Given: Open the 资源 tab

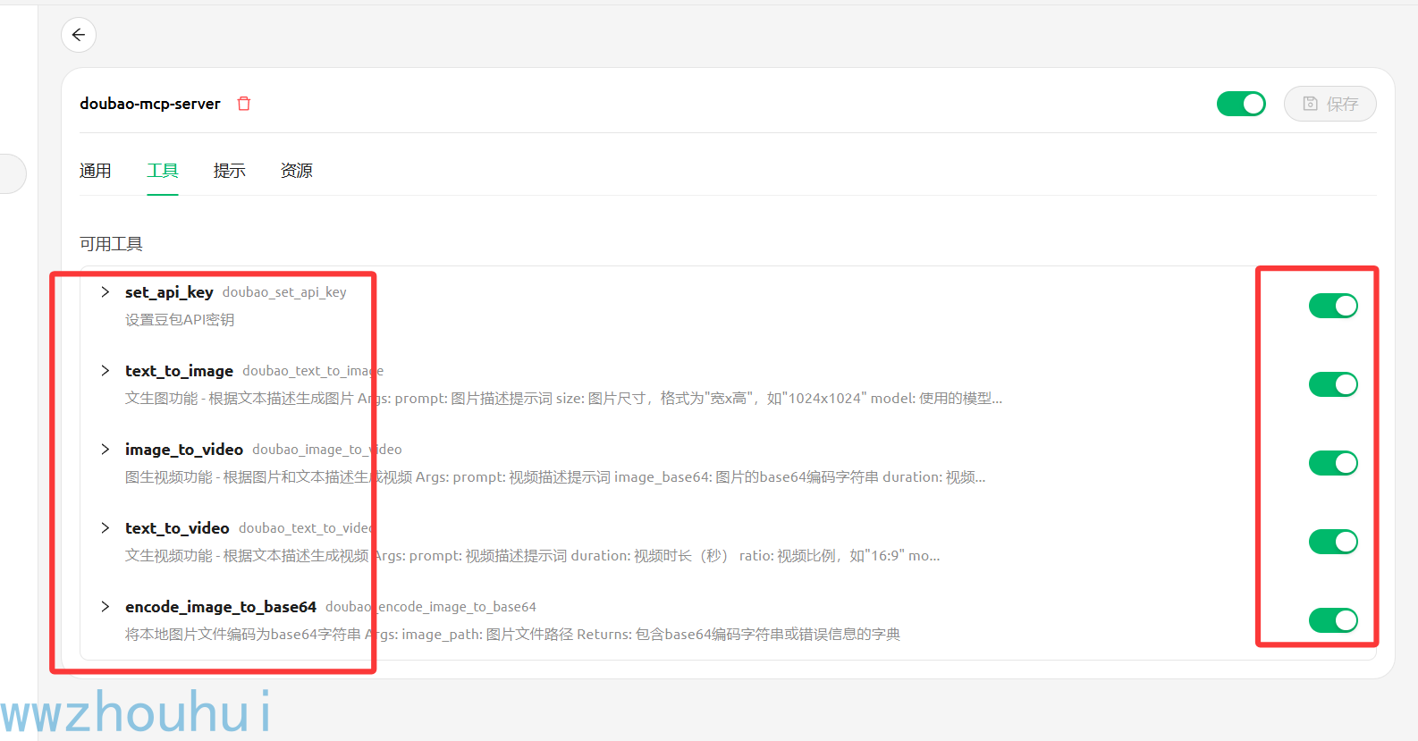Looking at the screenshot, I should point(297,171).
